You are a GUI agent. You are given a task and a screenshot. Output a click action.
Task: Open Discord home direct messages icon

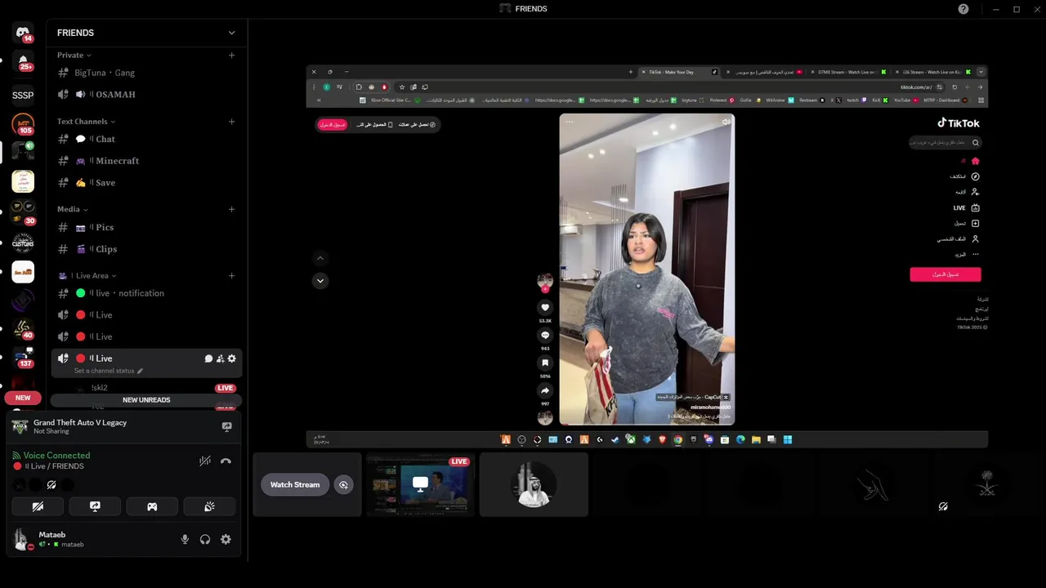23,33
